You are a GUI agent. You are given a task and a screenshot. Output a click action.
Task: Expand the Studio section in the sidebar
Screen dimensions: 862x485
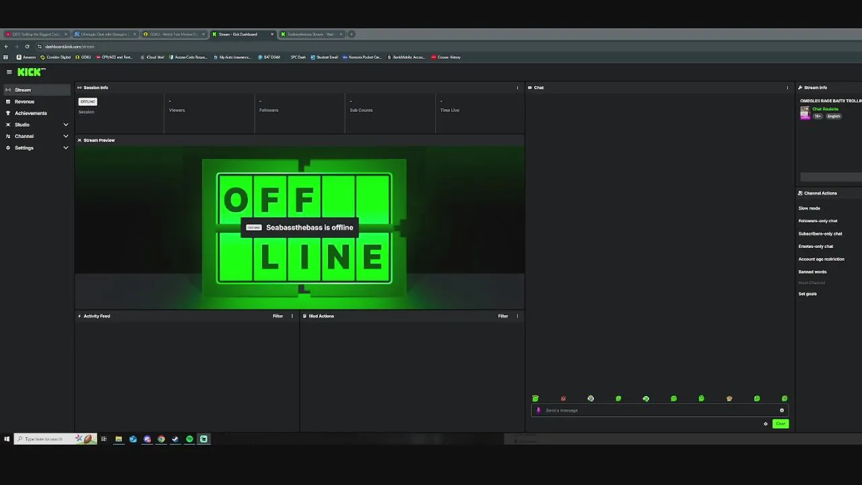tap(36, 125)
